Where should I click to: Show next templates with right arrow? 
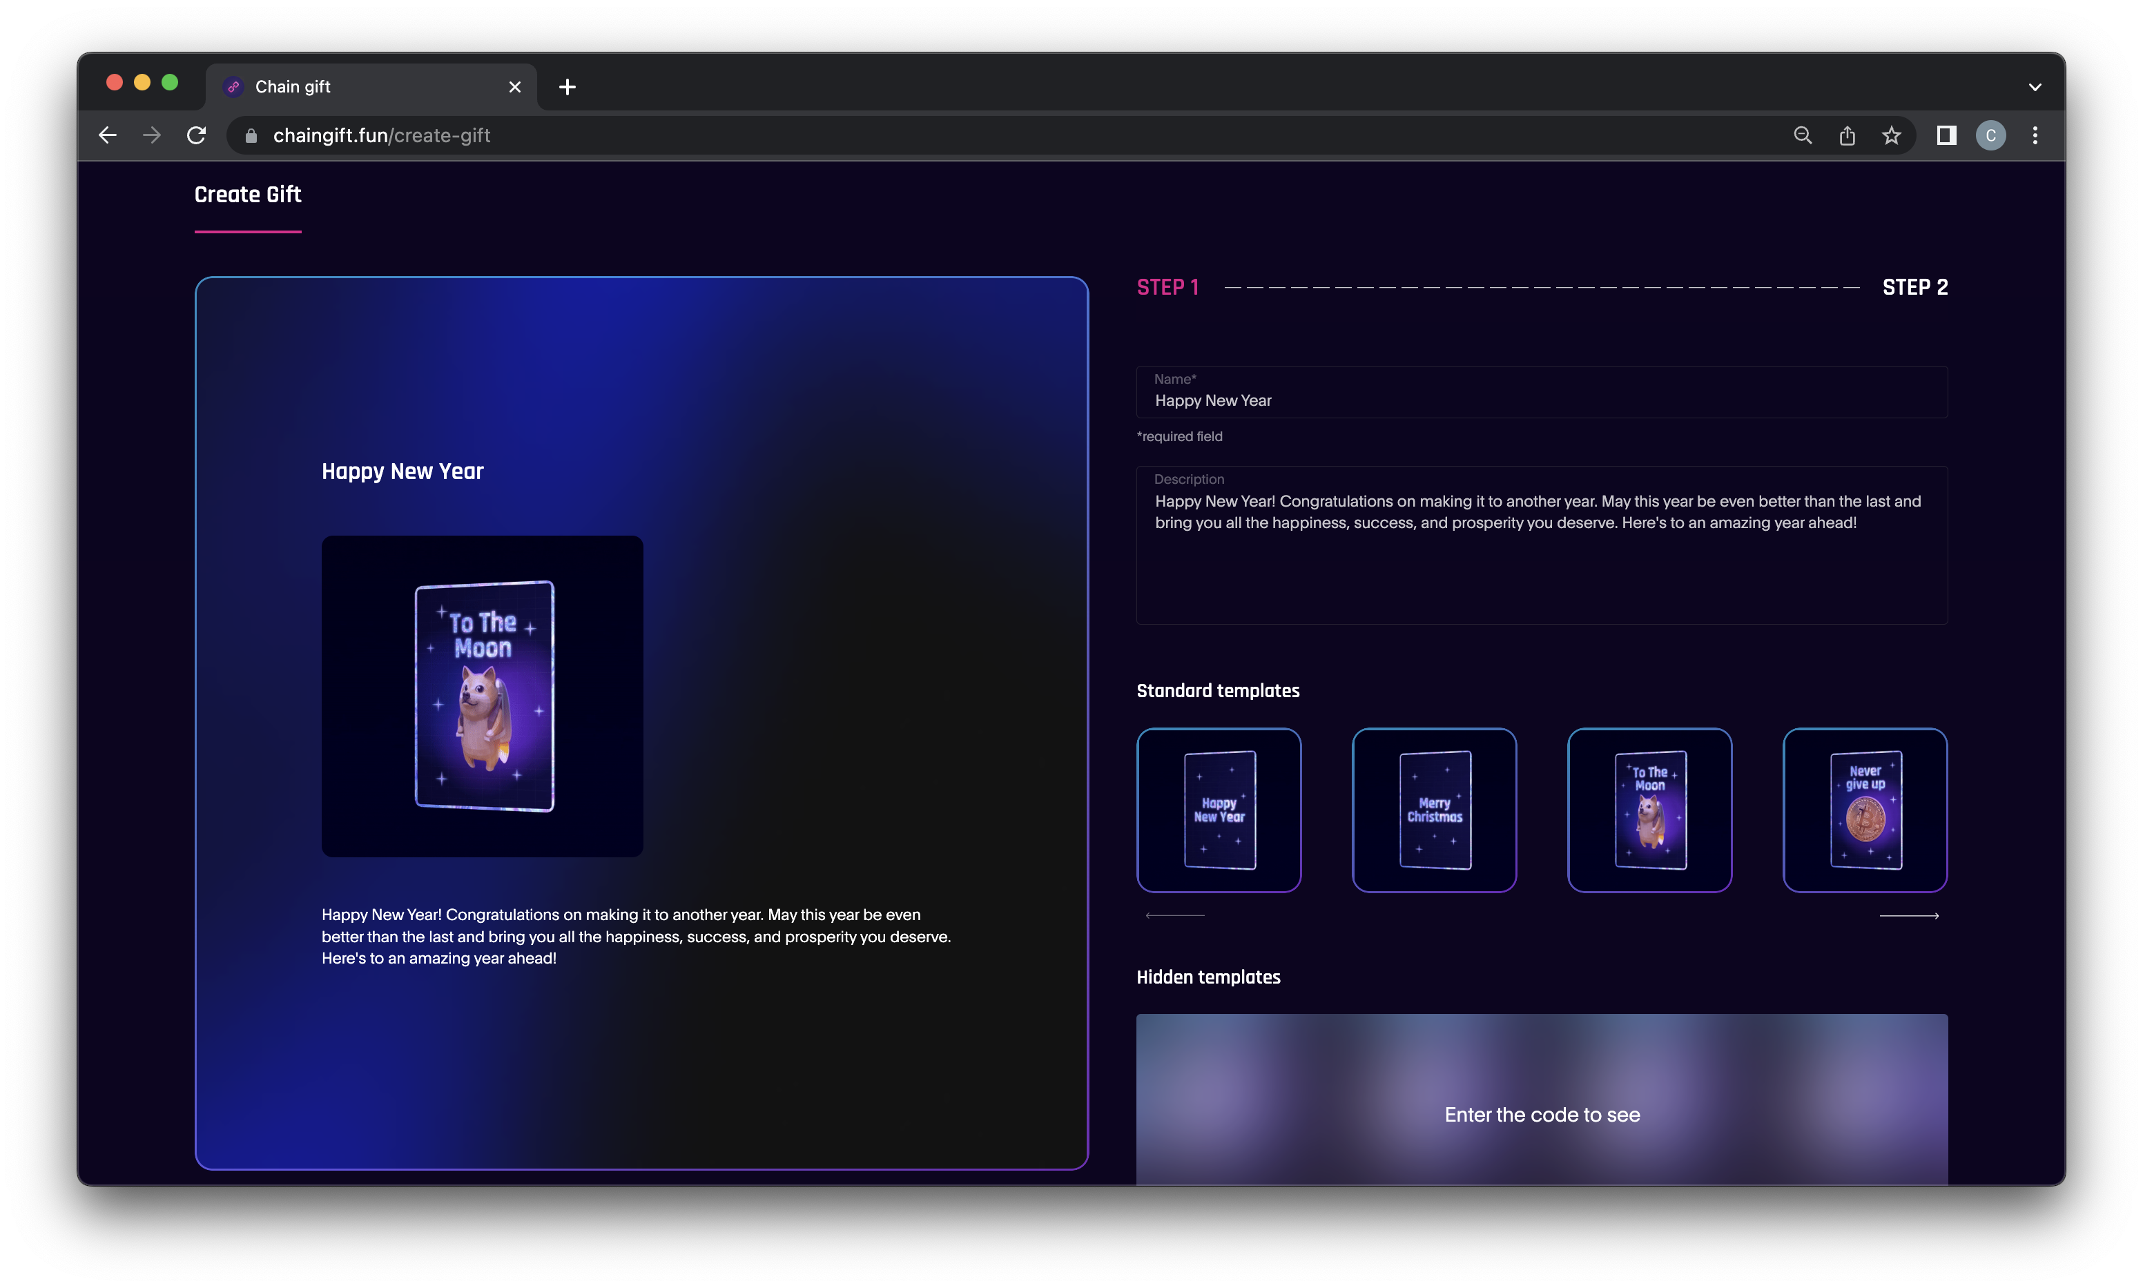[1909, 916]
